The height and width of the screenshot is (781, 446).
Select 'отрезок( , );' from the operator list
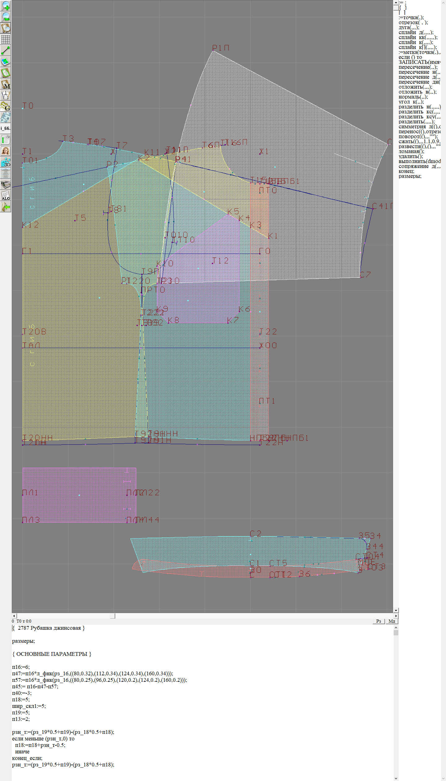413,22
